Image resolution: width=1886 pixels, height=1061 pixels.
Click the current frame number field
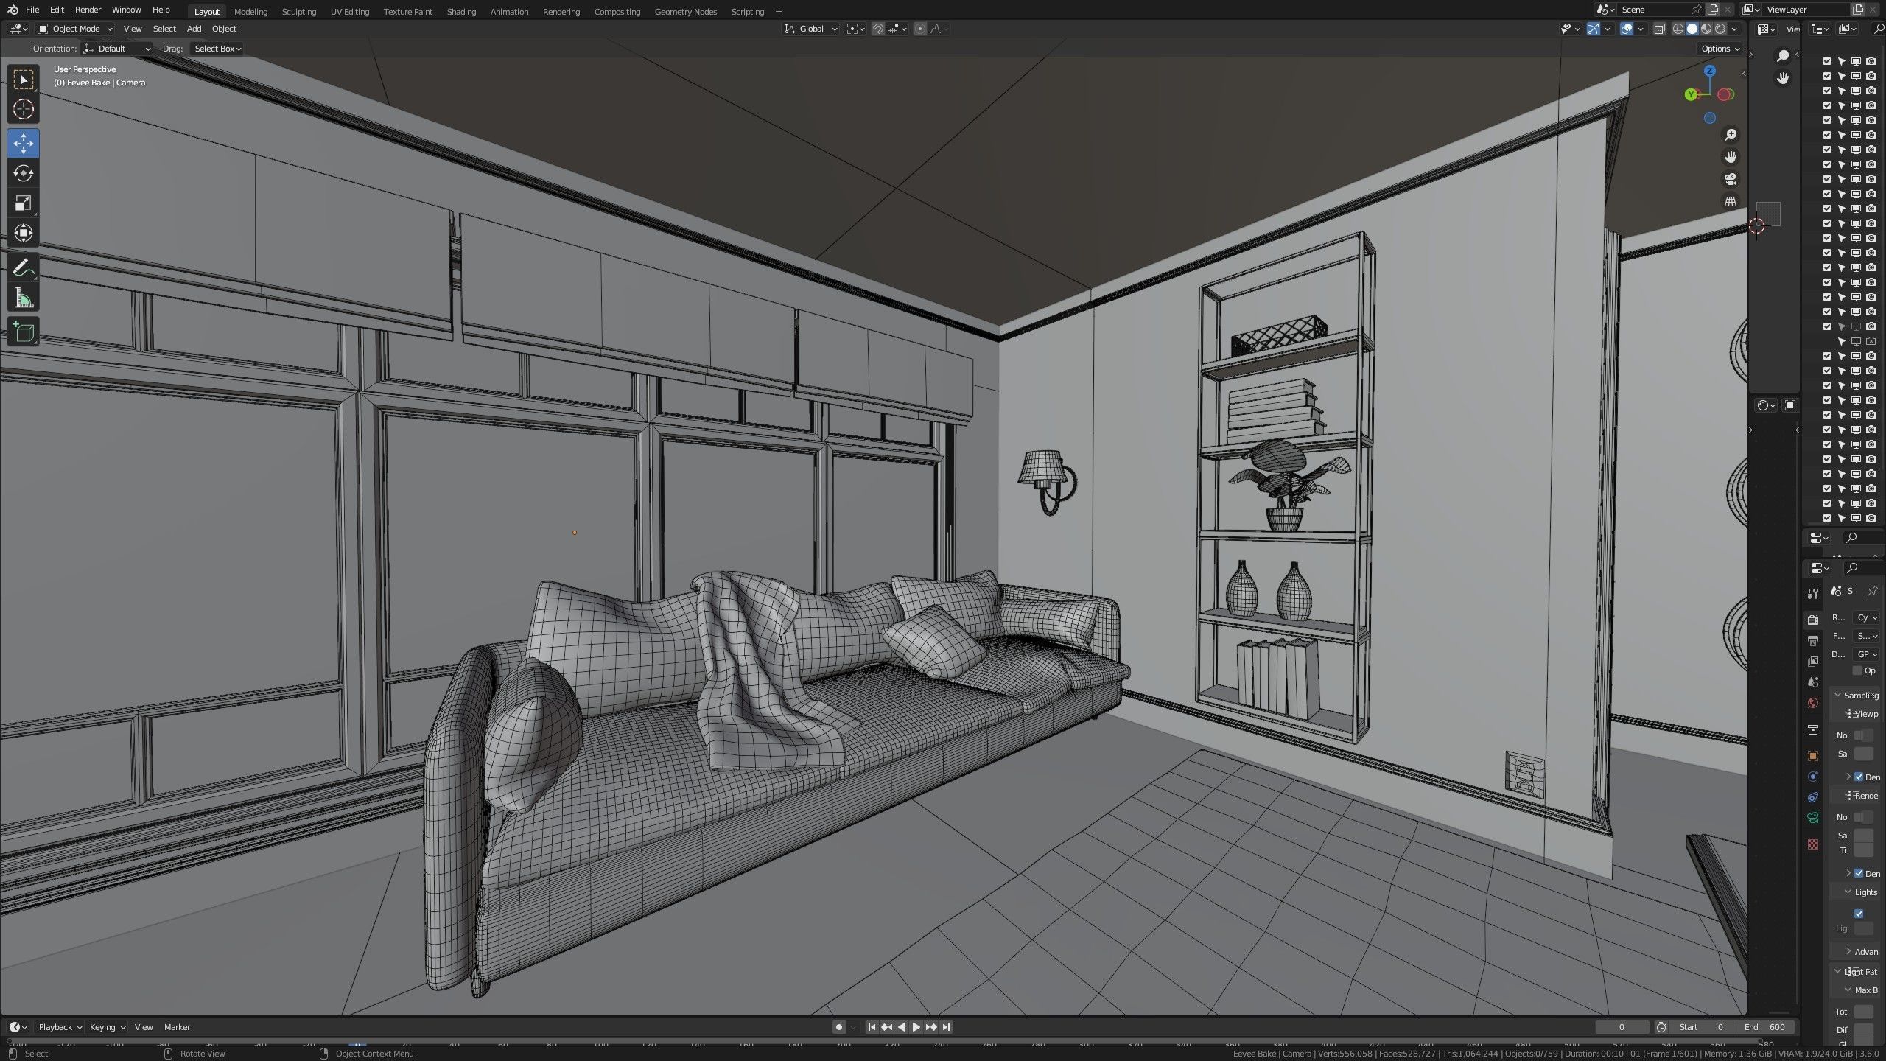(x=1622, y=1027)
